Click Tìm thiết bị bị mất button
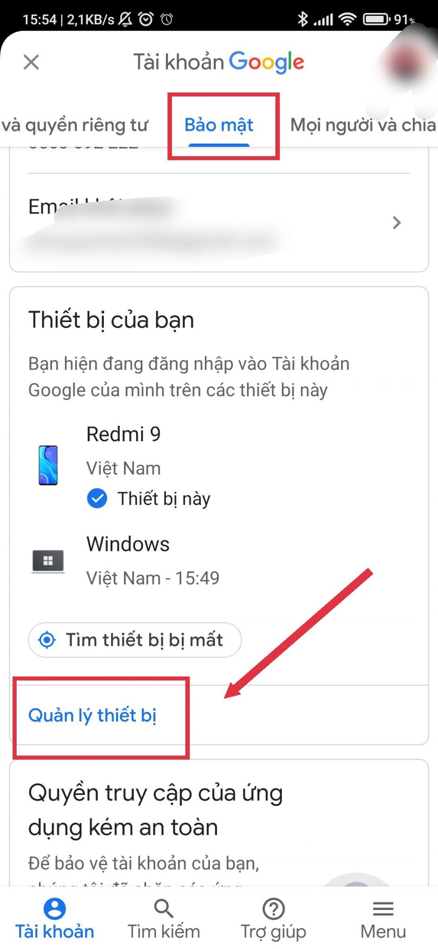Viewport: 438px width, 949px height. click(135, 640)
